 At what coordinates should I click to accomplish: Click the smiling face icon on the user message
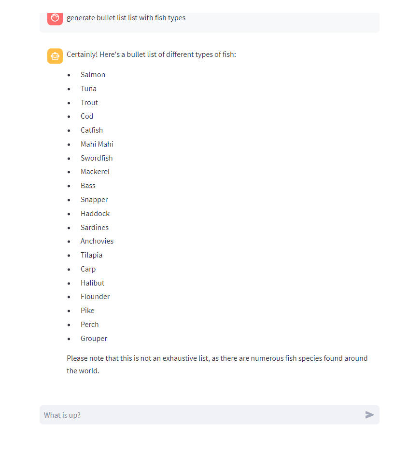tap(55, 18)
